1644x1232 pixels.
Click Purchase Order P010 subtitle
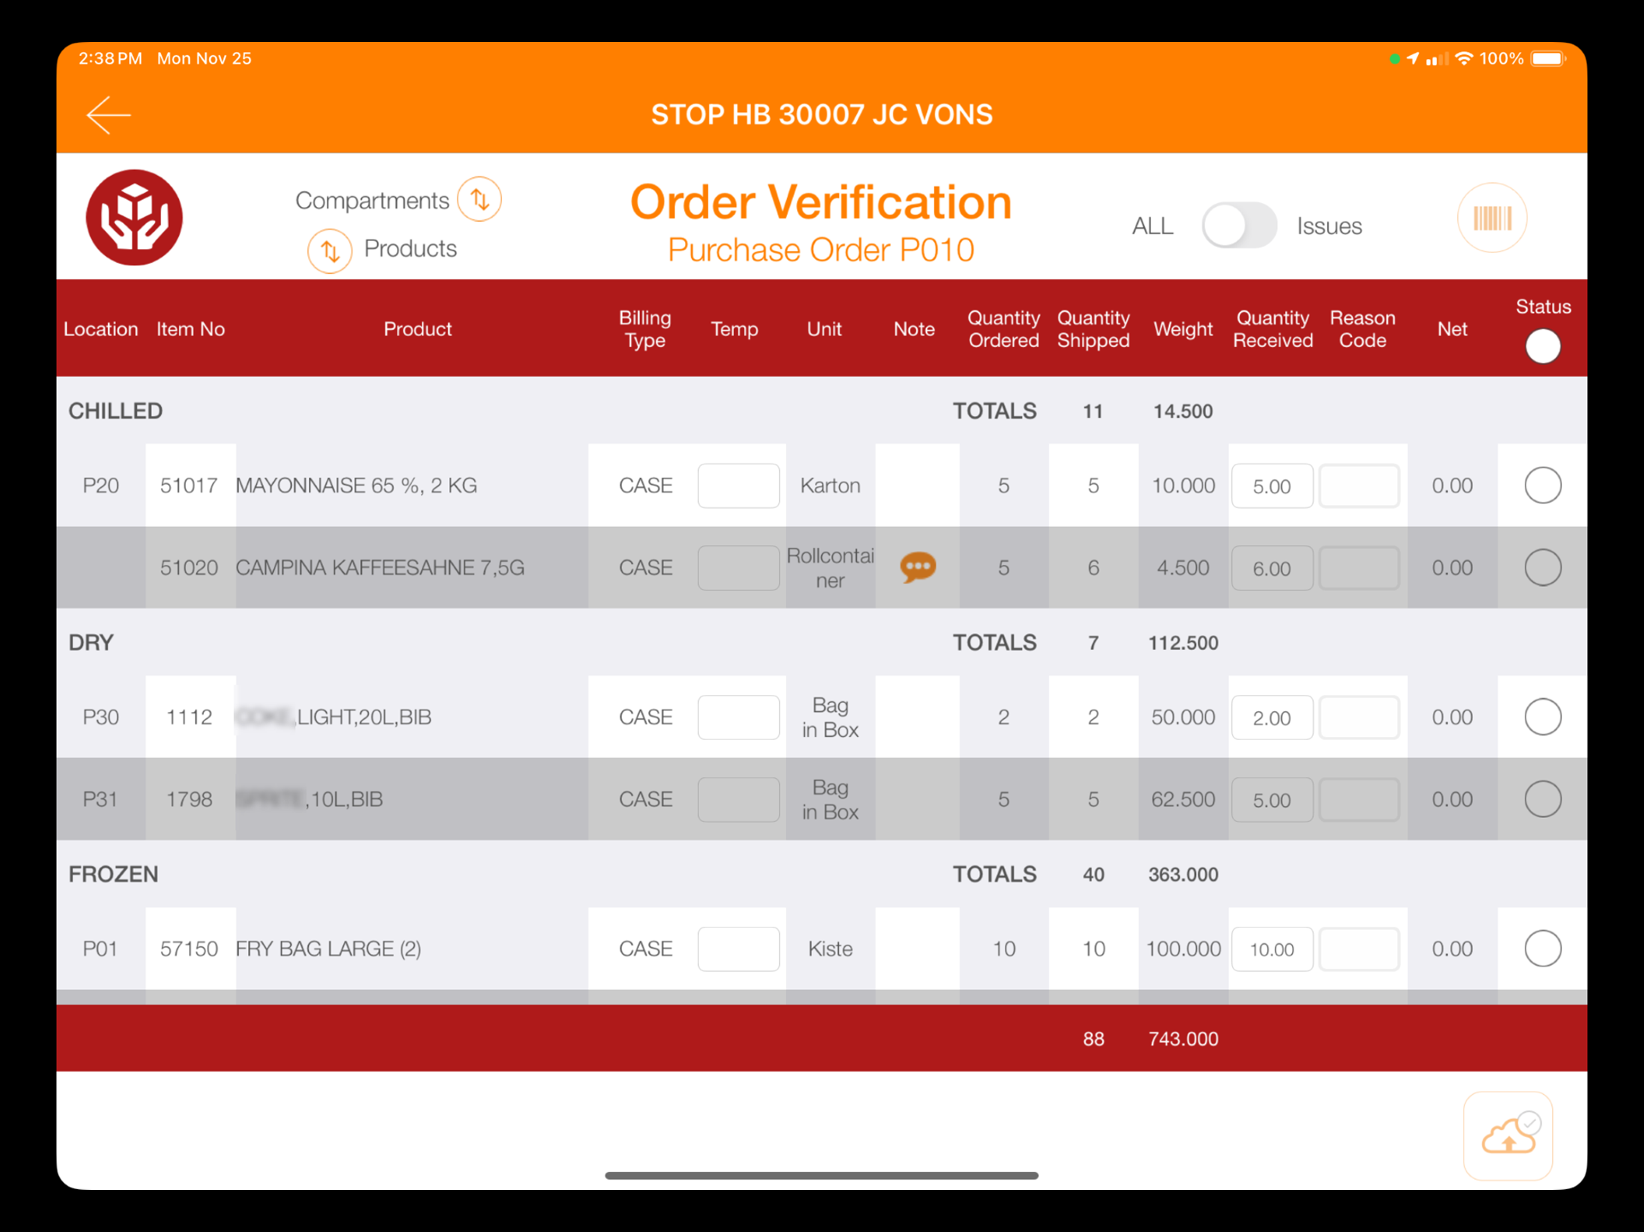821,250
